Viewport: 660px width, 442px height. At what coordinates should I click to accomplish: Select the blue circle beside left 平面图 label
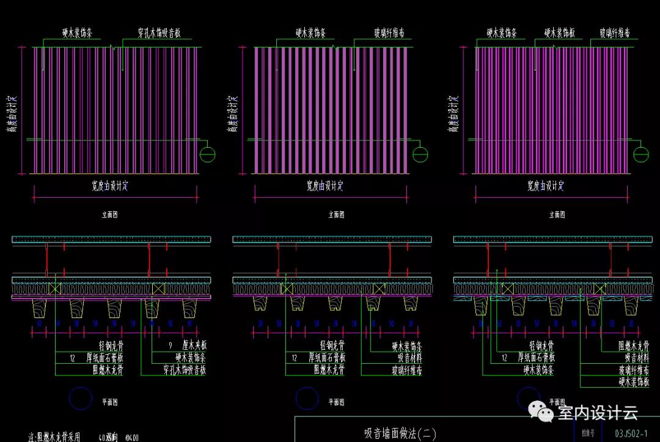81,398
